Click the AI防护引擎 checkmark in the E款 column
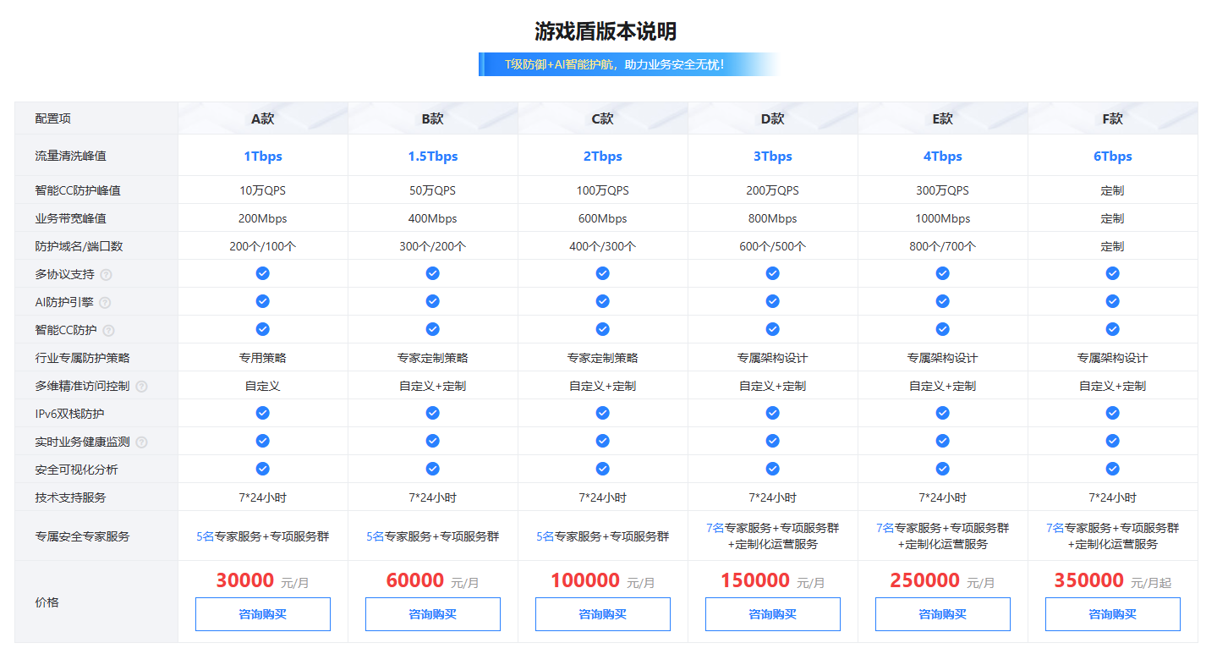The height and width of the screenshot is (654, 1217). 943,301
